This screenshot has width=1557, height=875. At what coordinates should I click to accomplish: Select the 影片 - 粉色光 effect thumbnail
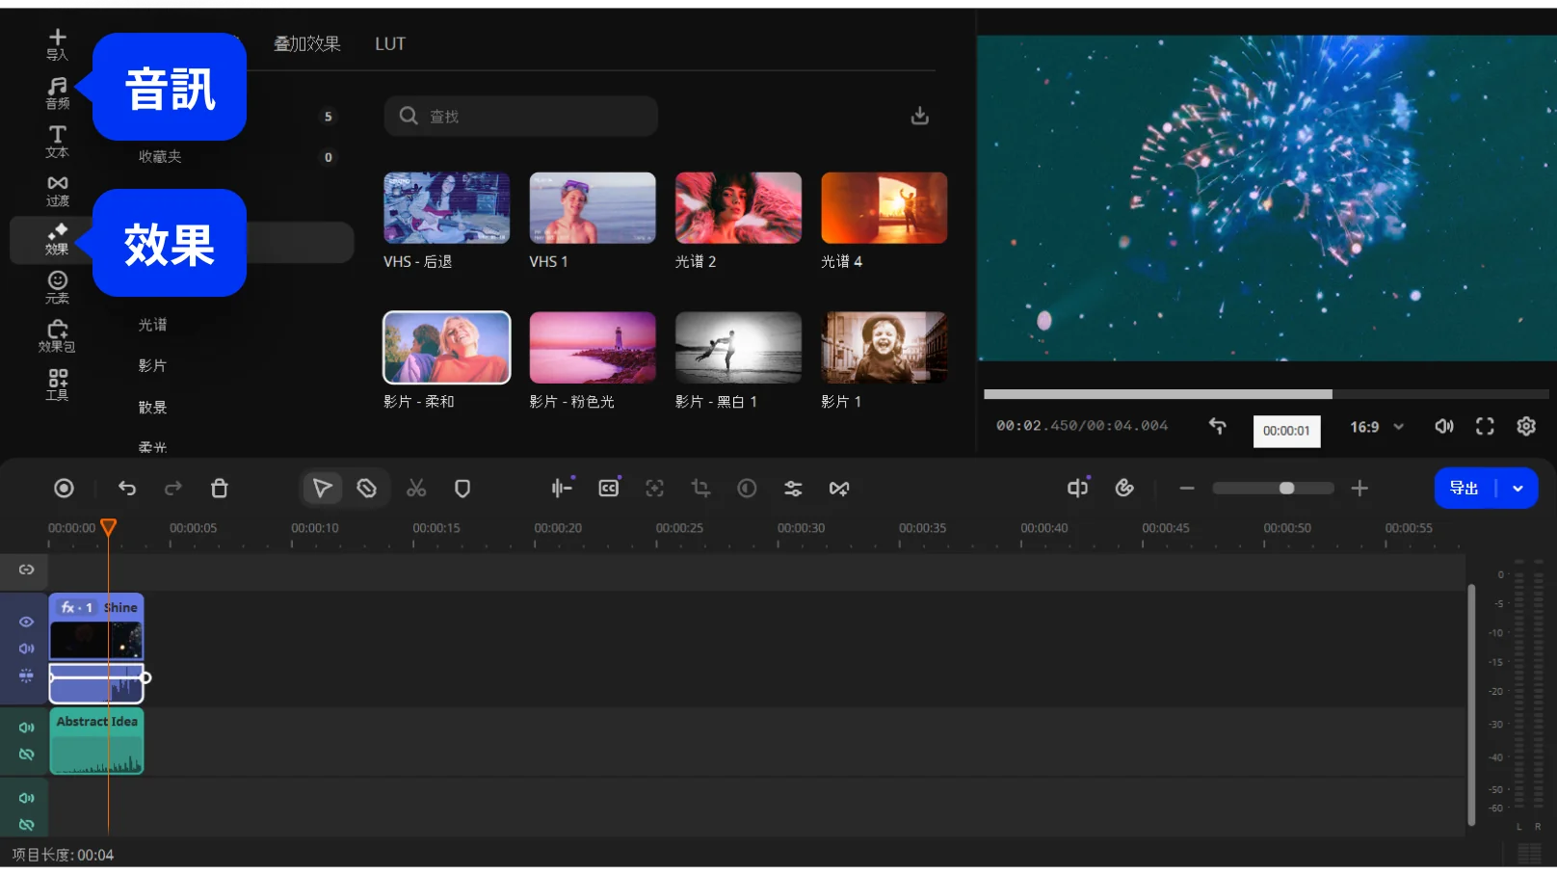click(593, 348)
